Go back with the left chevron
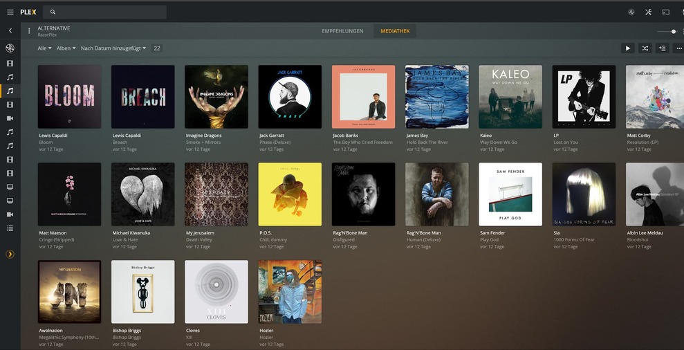The height and width of the screenshot is (350, 684). point(10,30)
